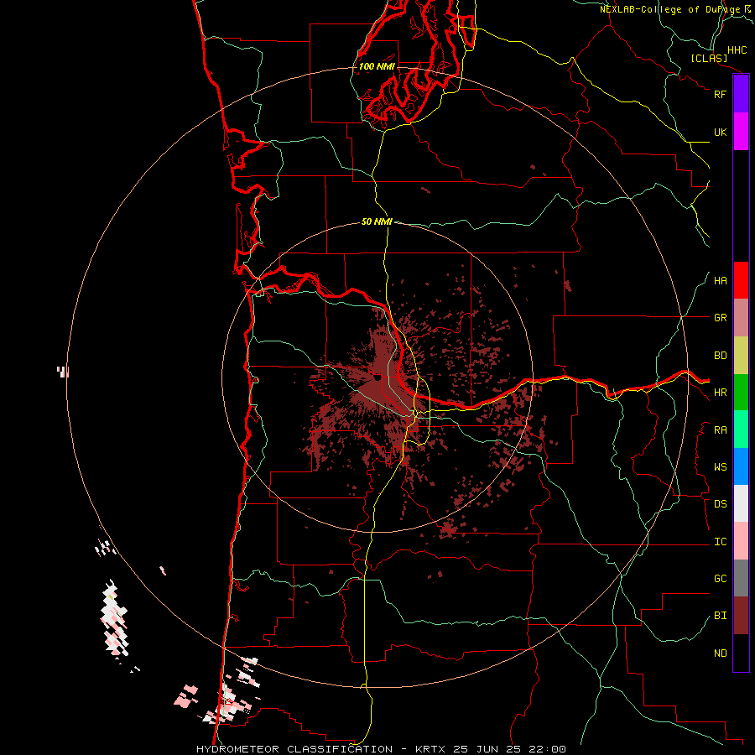Screen dimensions: 755x755
Task: Click the ND black legend swatch
Action: (x=741, y=653)
